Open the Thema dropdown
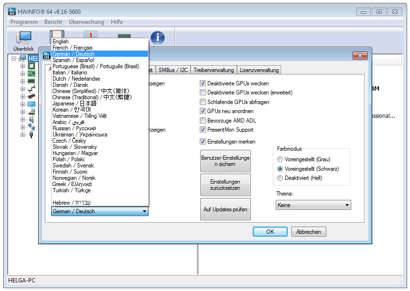The width and height of the screenshot is (410, 291). coord(313,205)
